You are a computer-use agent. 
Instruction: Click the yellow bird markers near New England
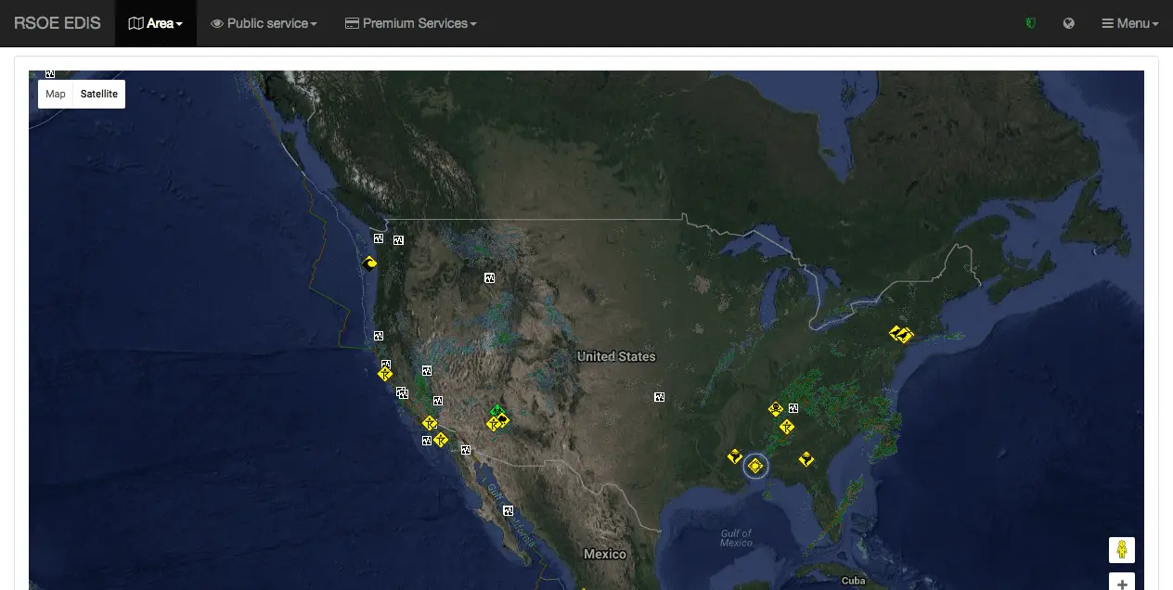(x=901, y=334)
